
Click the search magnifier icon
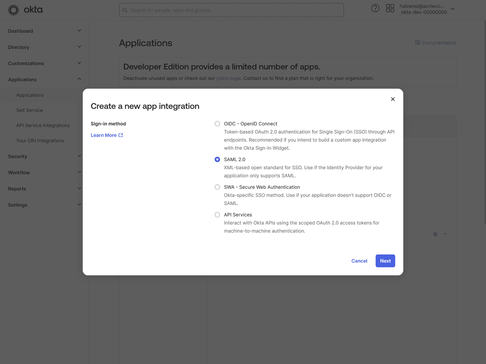point(125,10)
